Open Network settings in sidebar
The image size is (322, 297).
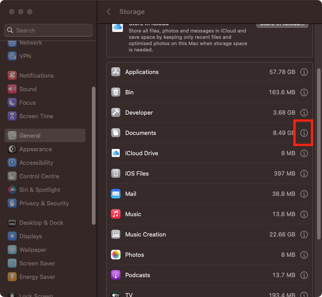(45, 43)
